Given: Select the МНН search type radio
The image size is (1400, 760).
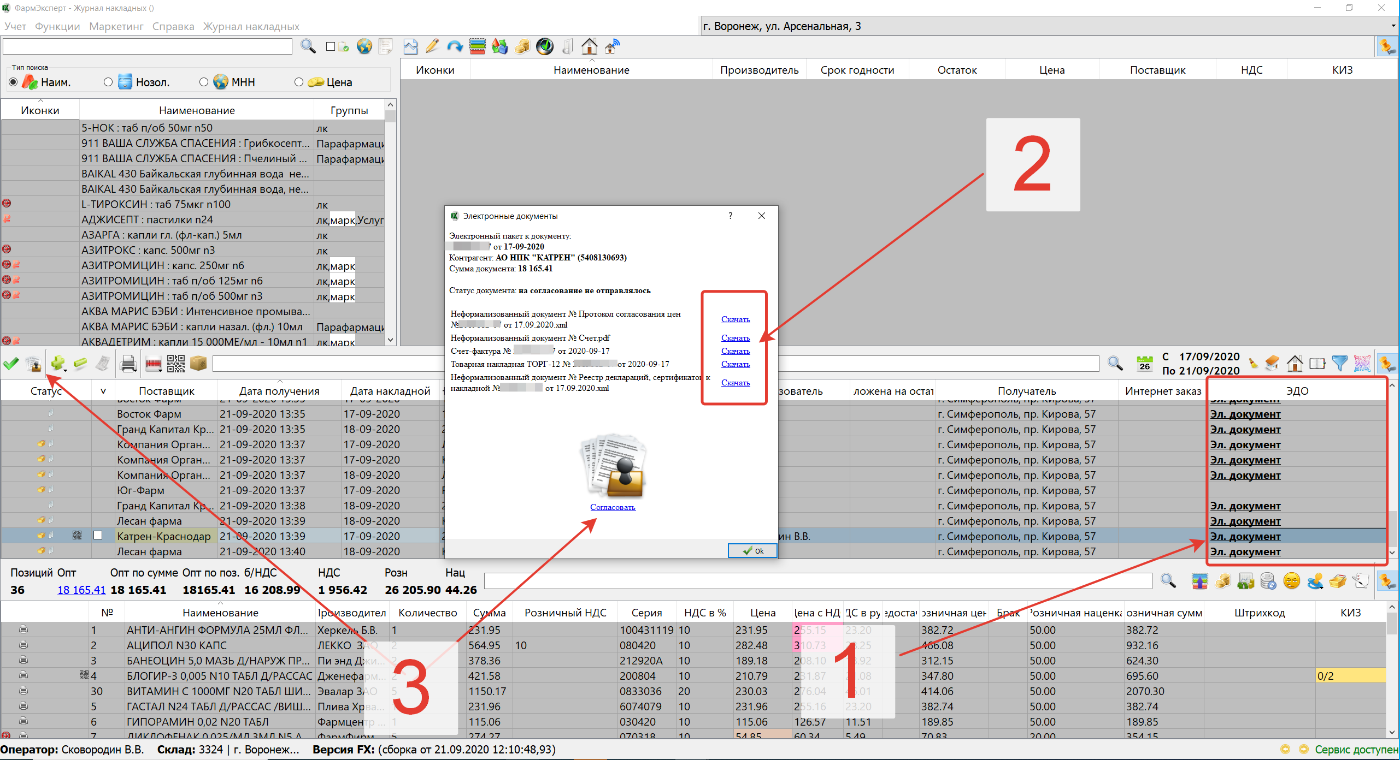Looking at the screenshot, I should (204, 82).
